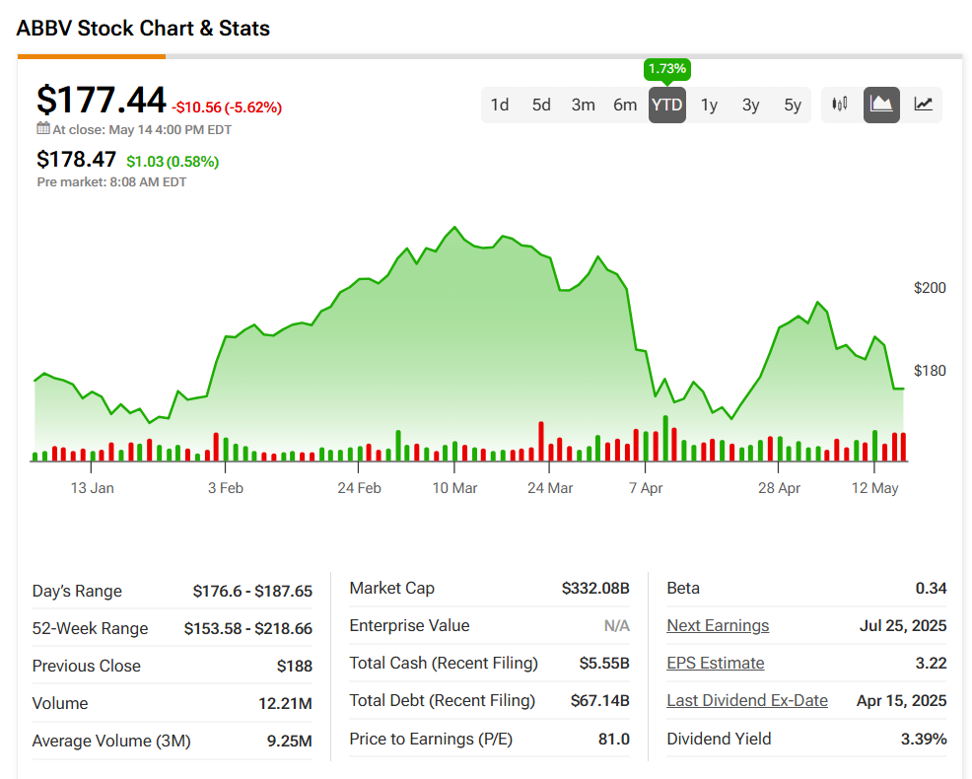Select the YTD time range tab
972x779 pixels.
pos(667,105)
